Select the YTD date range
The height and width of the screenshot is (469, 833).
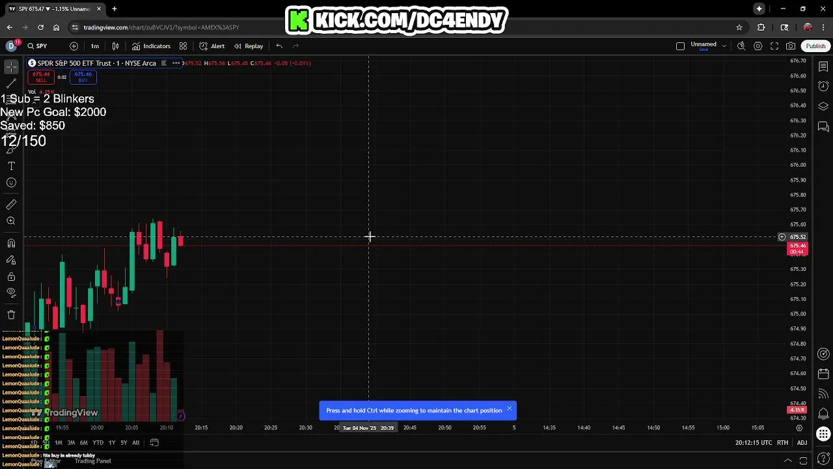[98, 443]
